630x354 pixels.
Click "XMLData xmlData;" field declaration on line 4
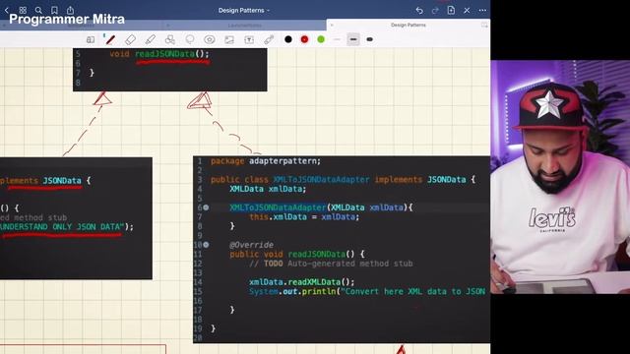tap(268, 189)
